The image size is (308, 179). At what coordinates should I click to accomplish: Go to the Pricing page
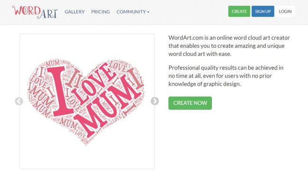point(100,12)
